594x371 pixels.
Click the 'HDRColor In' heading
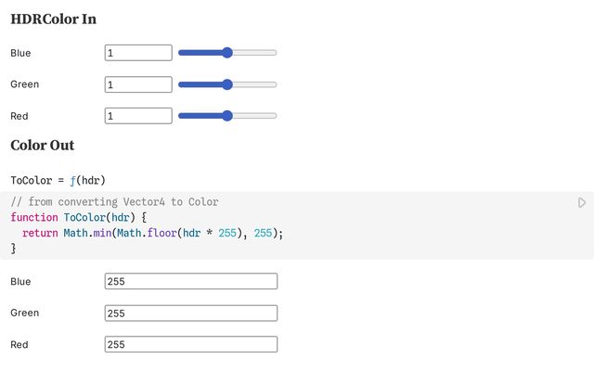[x=54, y=19]
